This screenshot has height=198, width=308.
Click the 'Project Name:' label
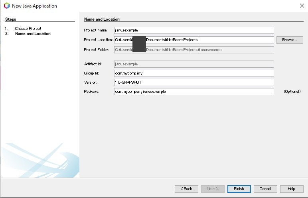(96, 30)
